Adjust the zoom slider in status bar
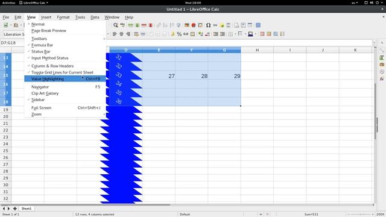Image resolution: width=386 pixels, height=217 pixels. [361, 215]
